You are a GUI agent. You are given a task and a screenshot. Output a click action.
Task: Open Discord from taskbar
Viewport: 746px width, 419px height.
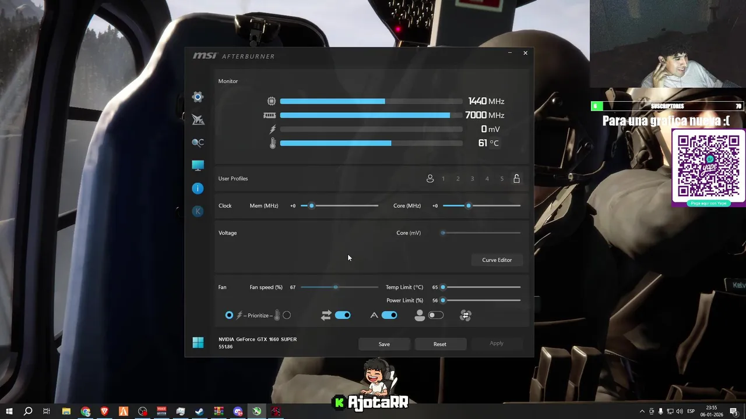coord(238,411)
